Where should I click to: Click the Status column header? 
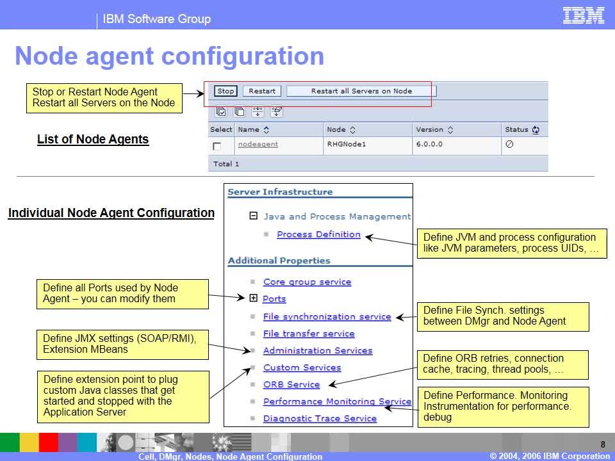(516, 129)
